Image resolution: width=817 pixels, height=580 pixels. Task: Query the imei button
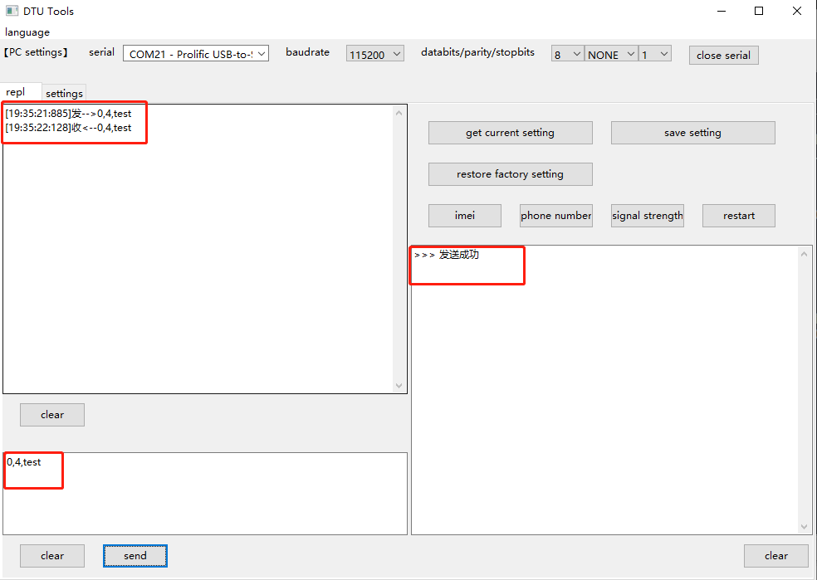pyautogui.click(x=464, y=216)
